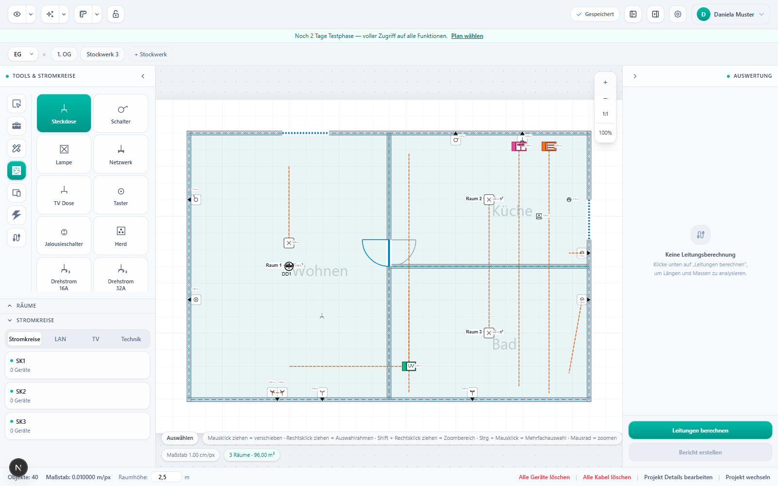
Task: Zoom in with the plus button
Action: pyautogui.click(x=605, y=83)
